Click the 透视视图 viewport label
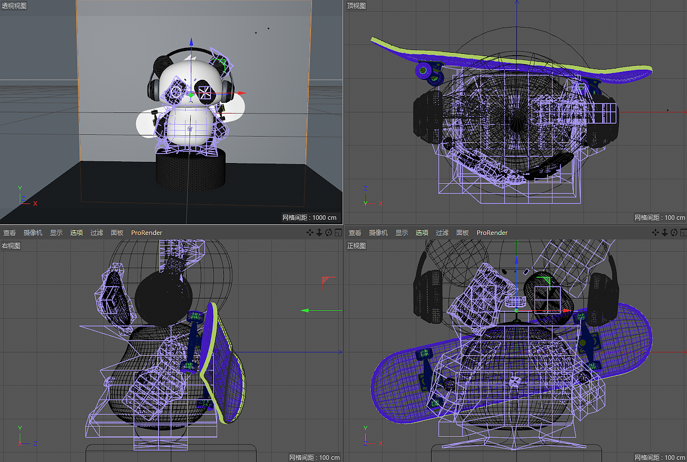This screenshot has height=462, width=687. (14, 6)
